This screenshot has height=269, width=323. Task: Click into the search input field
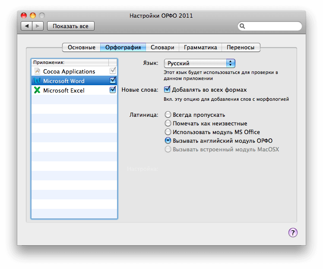(270, 26)
